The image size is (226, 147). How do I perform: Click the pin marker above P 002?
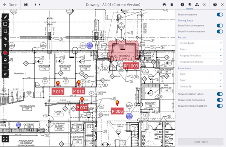82,100
